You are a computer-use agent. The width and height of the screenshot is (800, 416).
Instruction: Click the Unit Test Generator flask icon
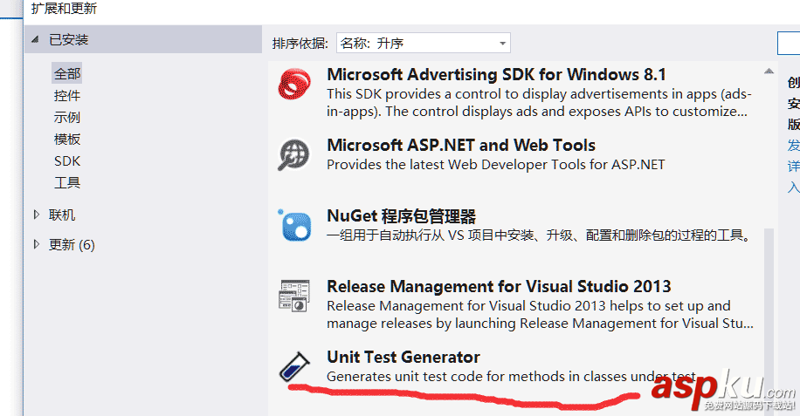293,366
